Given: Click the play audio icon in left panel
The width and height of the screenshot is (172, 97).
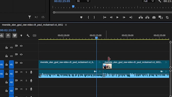Looking at the screenshot, I should [x=36, y=17].
